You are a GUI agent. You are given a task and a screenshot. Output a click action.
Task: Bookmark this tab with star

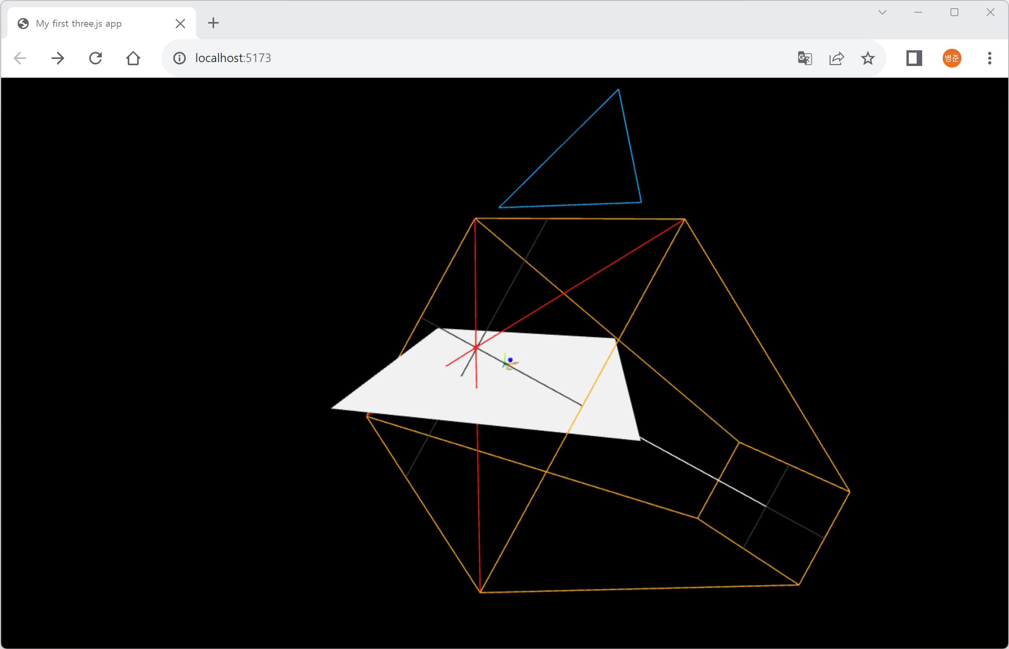(868, 58)
